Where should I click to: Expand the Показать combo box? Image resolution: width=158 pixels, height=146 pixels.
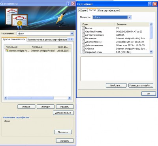coord(130,17)
